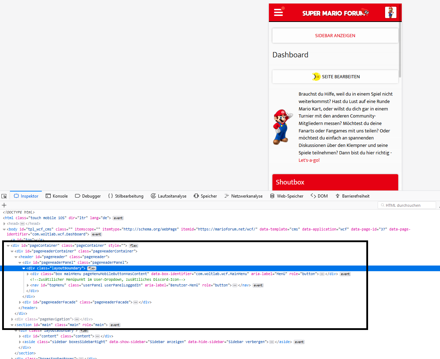The image size is (440, 359).
Task: Follow the Let's-a-go! link
Action: [309, 160]
